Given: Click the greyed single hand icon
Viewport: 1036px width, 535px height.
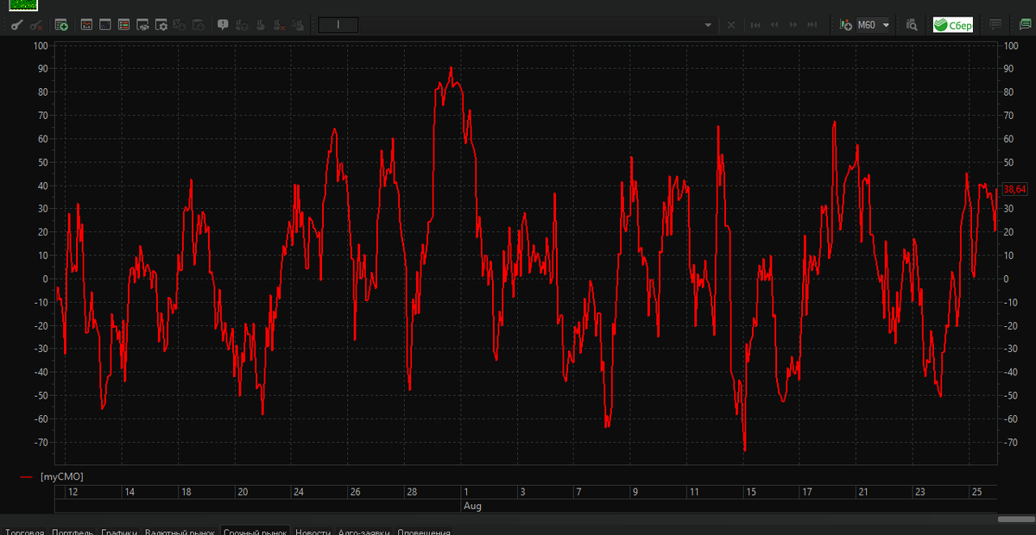Looking at the screenshot, I should [261, 25].
